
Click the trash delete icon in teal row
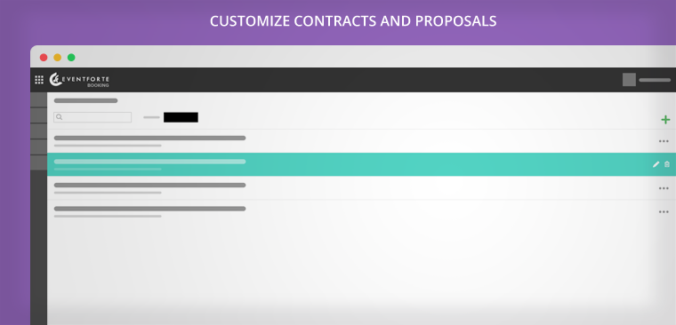pyautogui.click(x=667, y=164)
